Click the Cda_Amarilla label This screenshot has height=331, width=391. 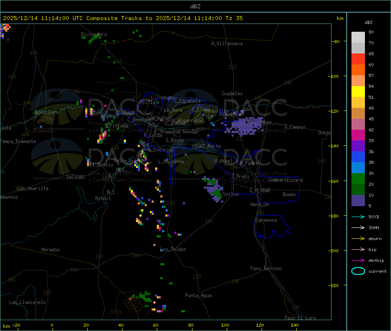point(33,188)
